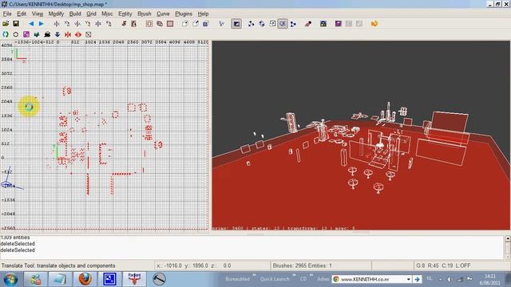Click the taskbar address field www.KENNITHH
Screen dimensions: 511x287
click(368, 279)
